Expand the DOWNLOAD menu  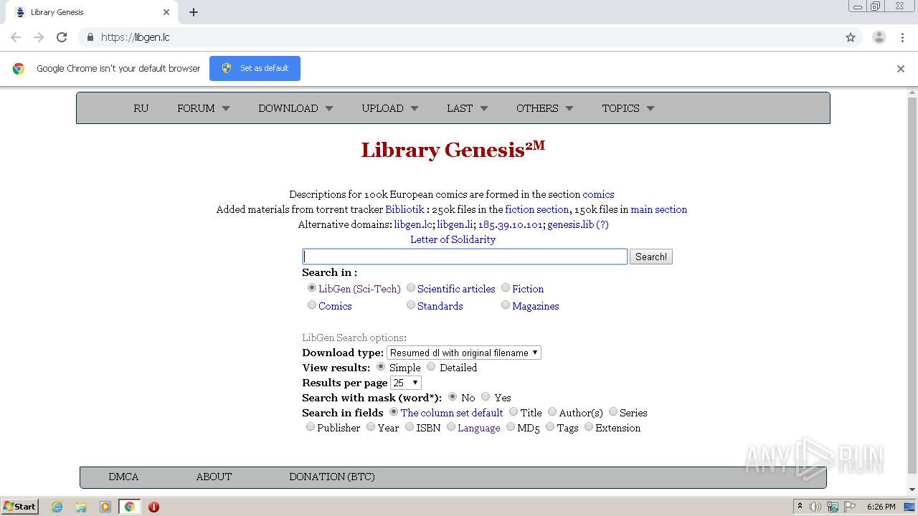click(295, 108)
